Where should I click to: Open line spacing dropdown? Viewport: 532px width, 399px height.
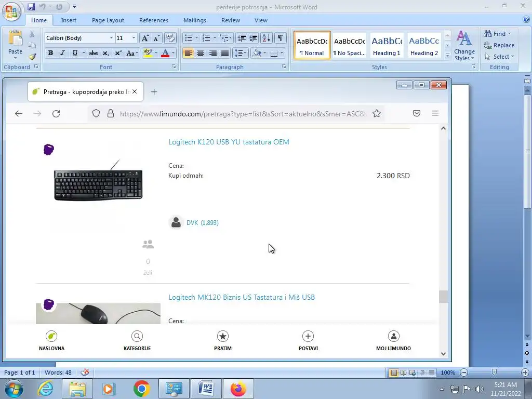click(x=240, y=53)
